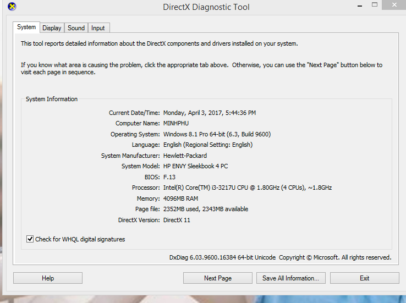
Task: Click the Computer Name label
Action: [x=138, y=123]
